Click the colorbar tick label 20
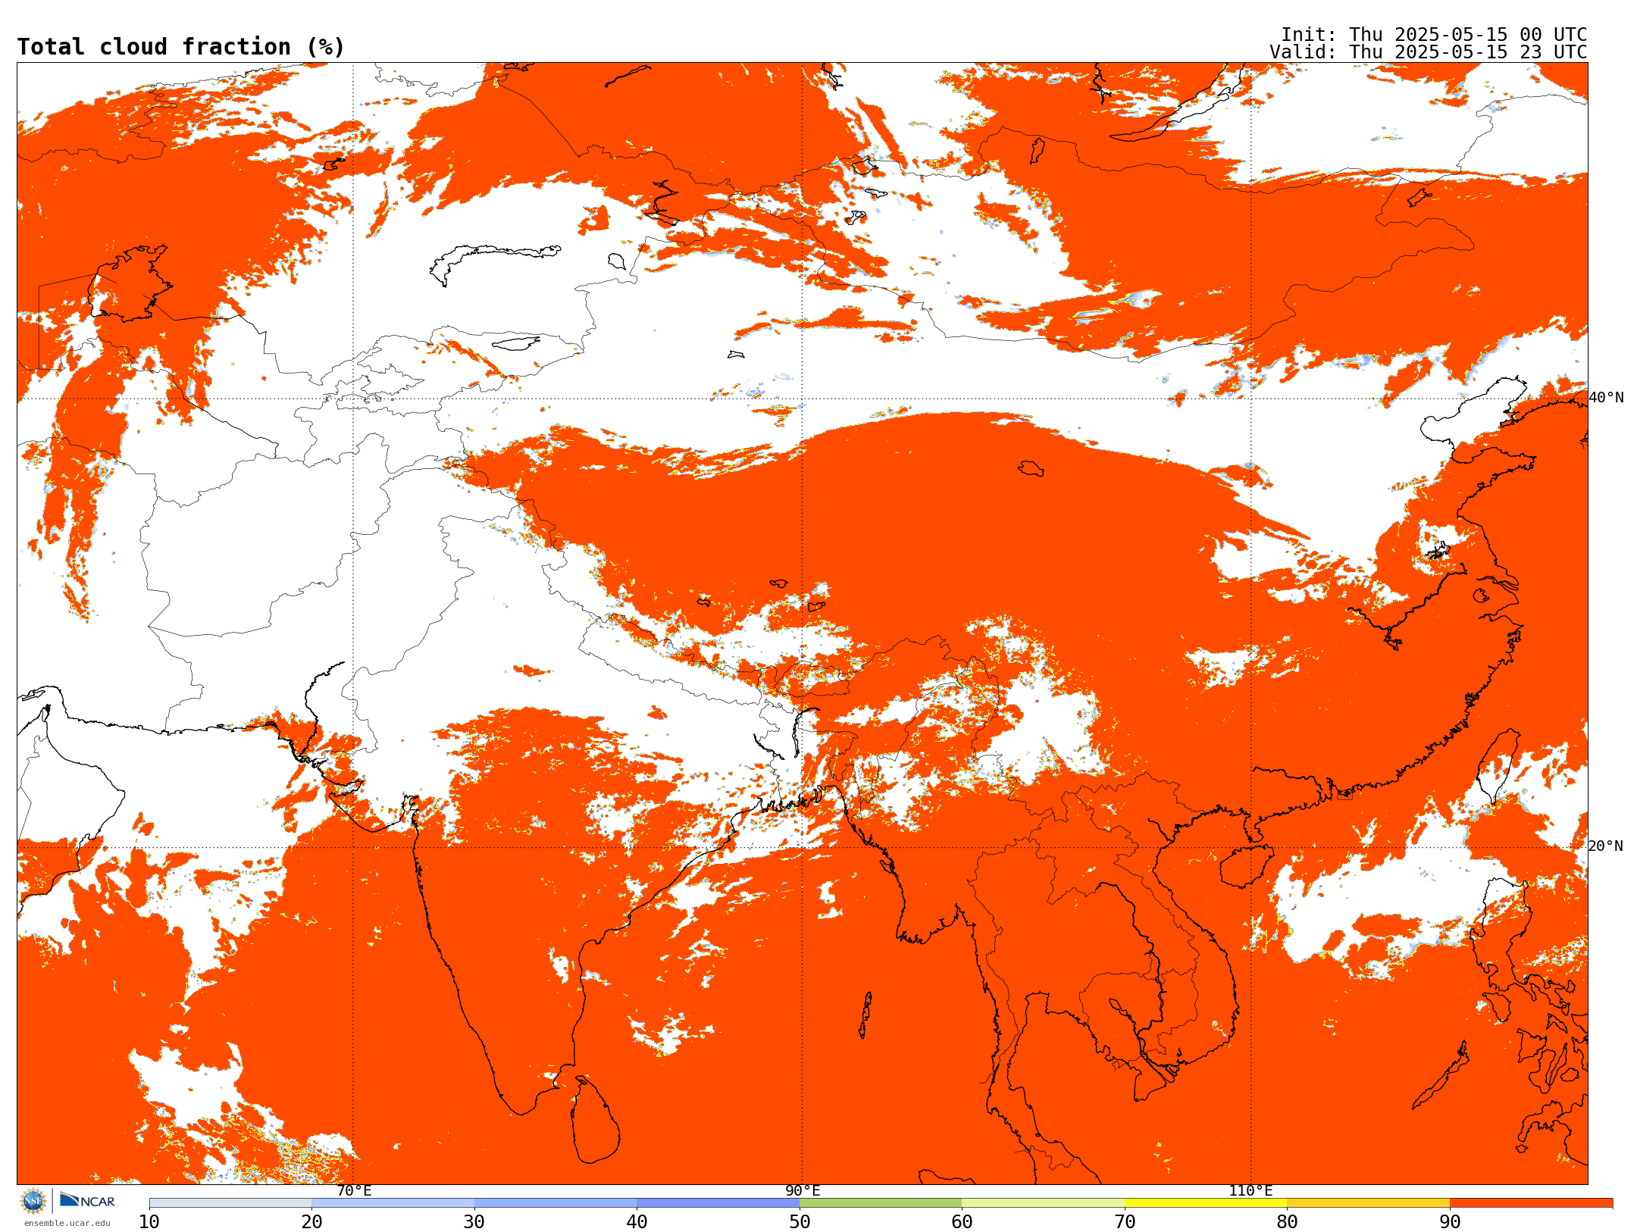The image size is (1637, 1232). coord(311,1222)
